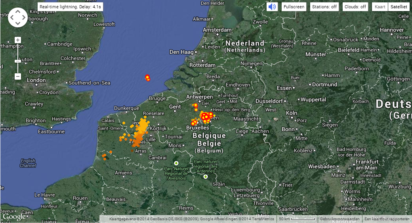Click the Antwerpen city label
Screen dimensions: 412x223
tap(199, 97)
